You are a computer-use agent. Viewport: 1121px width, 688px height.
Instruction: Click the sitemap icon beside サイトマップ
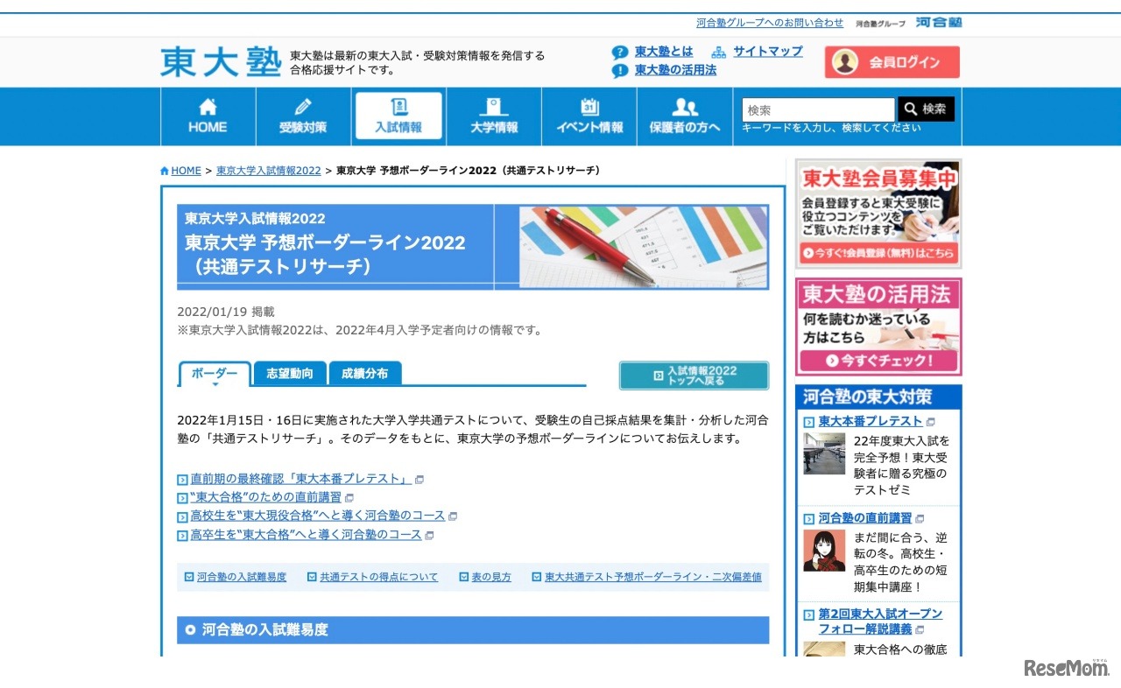(719, 52)
